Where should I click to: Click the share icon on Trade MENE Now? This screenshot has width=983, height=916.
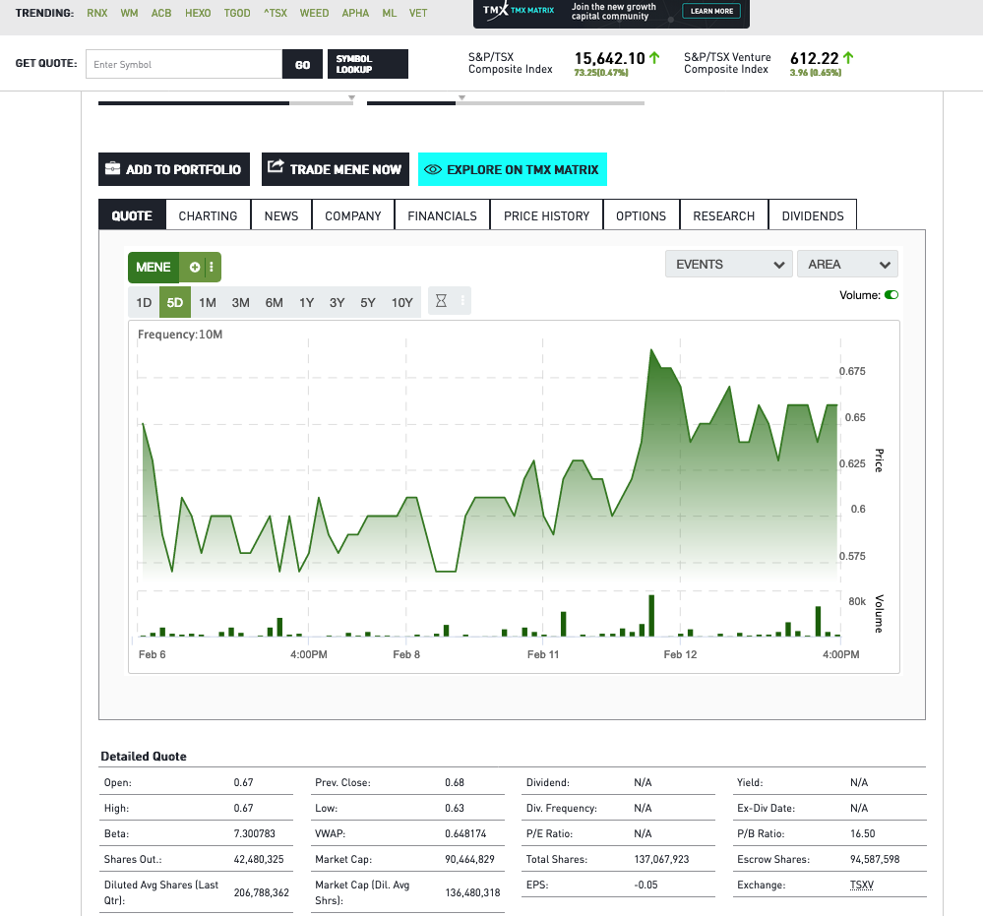point(276,168)
